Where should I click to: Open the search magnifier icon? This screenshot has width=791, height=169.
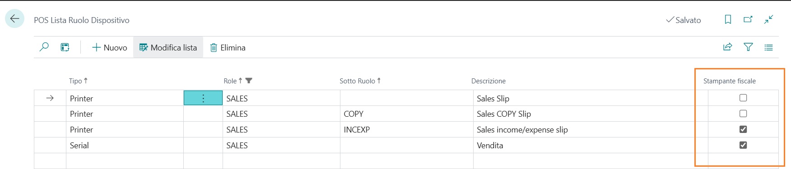pyautogui.click(x=44, y=47)
